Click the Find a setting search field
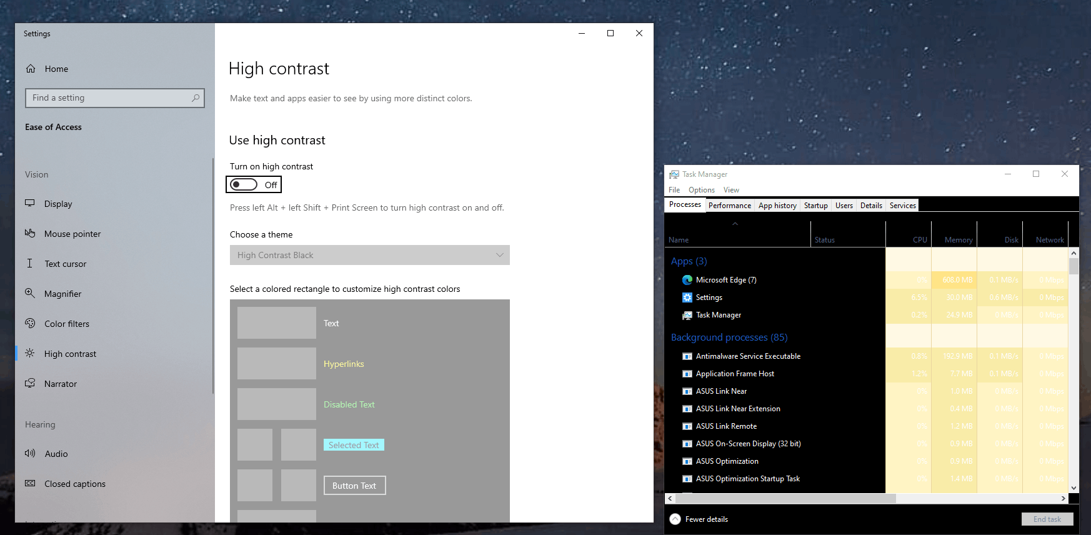 coord(115,97)
